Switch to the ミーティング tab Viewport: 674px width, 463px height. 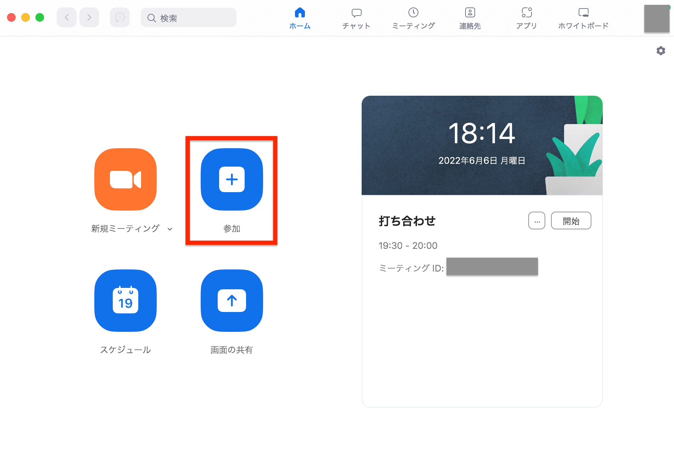tap(413, 18)
